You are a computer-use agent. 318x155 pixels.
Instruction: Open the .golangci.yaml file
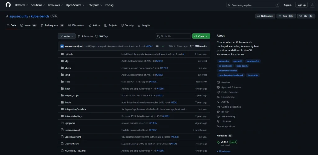click(x=72, y=130)
